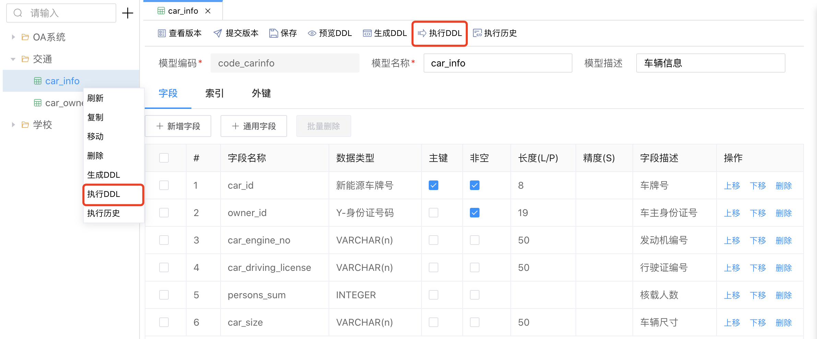Switch to the 索引 tab
The height and width of the screenshot is (339, 817).
tap(214, 93)
